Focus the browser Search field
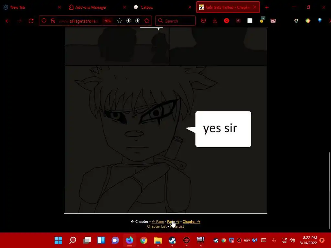The height and width of the screenshot is (248, 331). (x=175, y=21)
